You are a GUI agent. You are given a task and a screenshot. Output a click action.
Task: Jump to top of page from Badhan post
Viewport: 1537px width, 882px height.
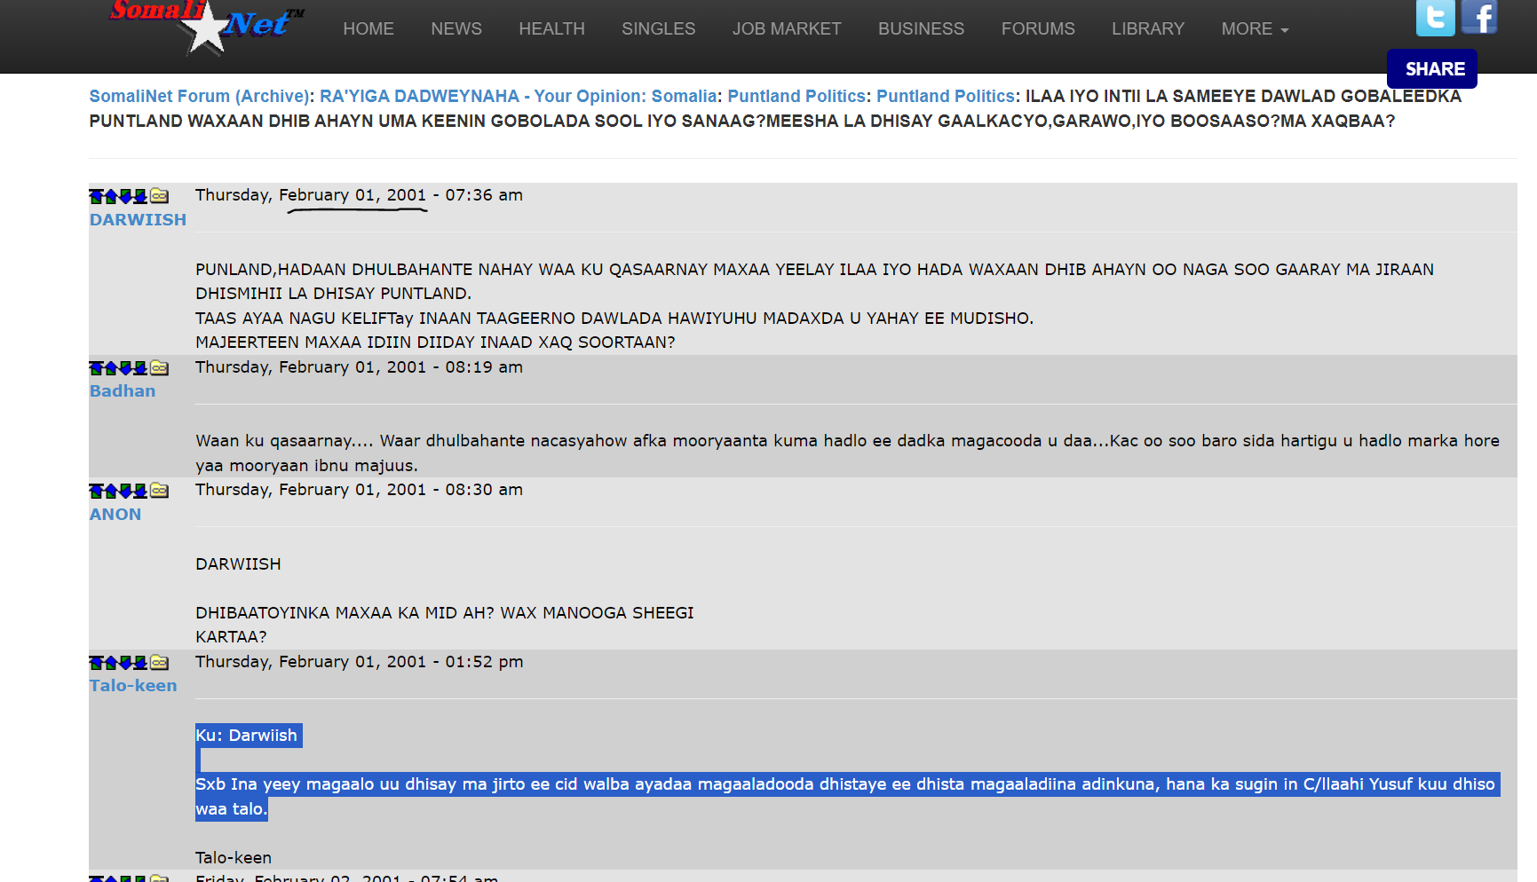tap(96, 368)
